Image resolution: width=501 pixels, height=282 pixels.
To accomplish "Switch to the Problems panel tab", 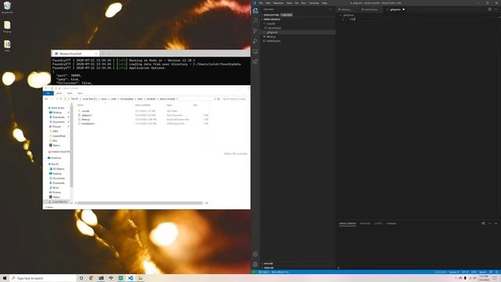I will tap(366, 223).
